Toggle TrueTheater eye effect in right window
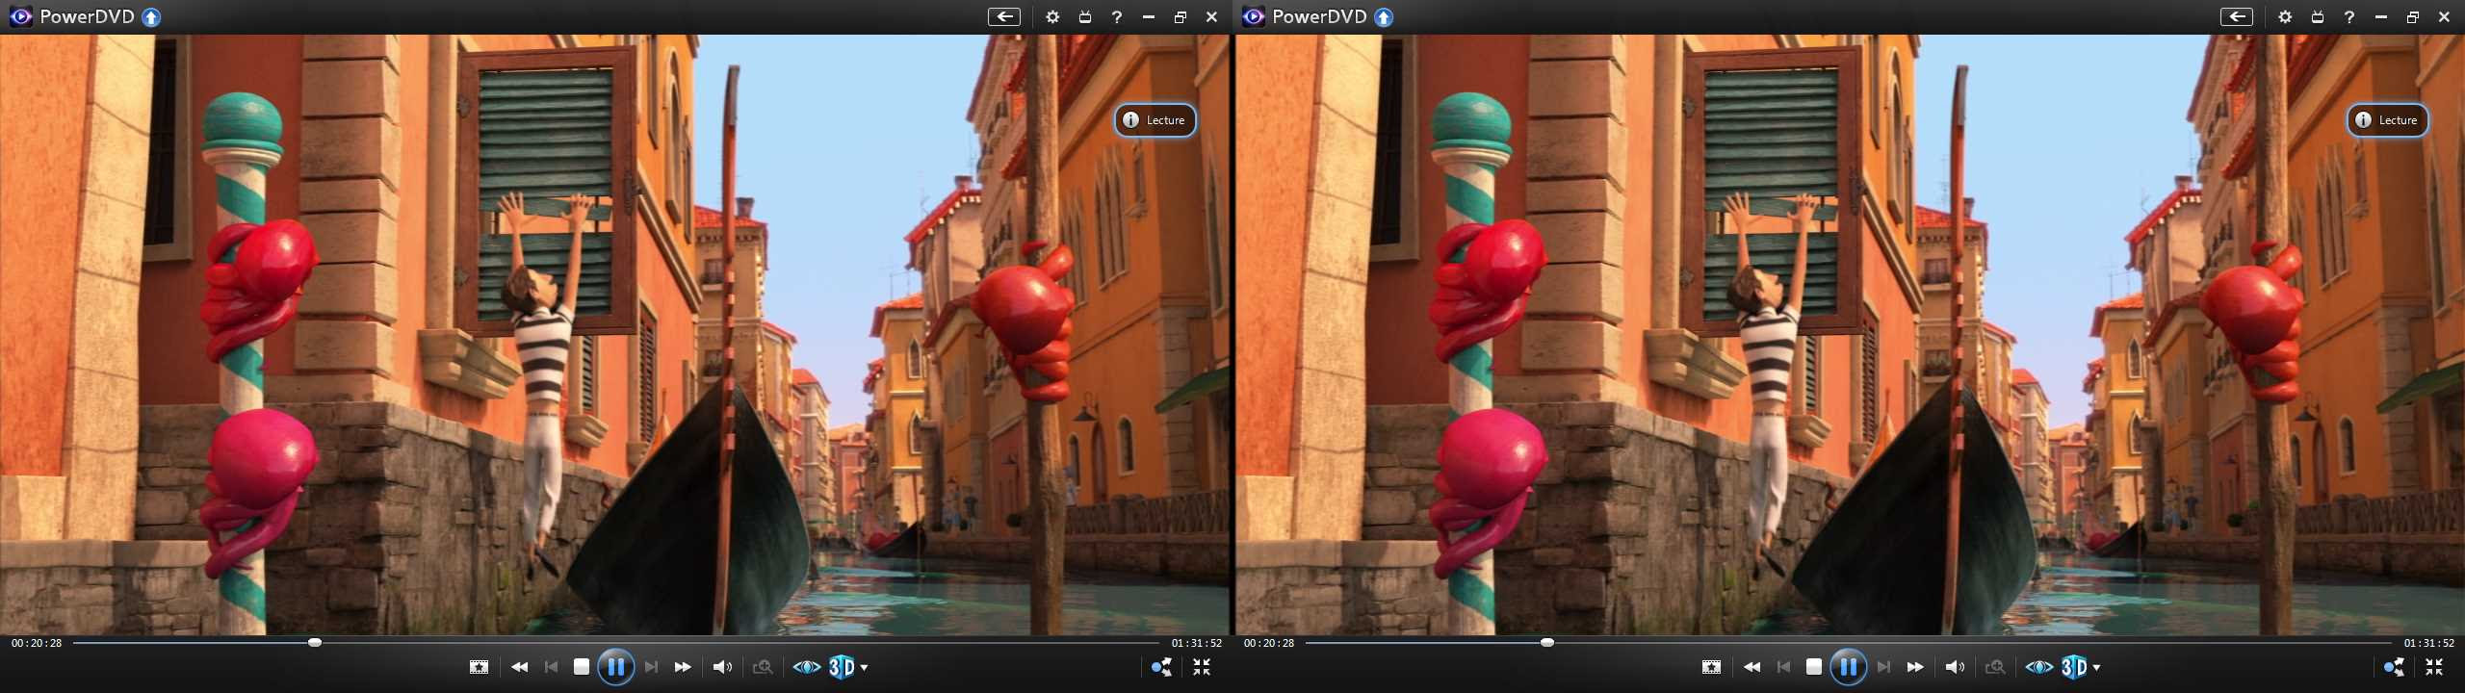The height and width of the screenshot is (693, 2465). coord(2039,666)
